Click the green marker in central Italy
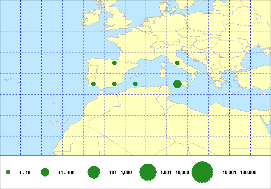 point(177,63)
